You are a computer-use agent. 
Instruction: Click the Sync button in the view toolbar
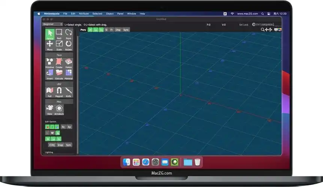click(126, 30)
